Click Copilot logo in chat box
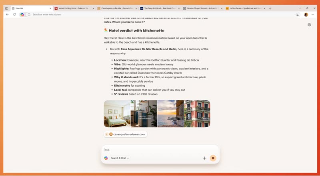 tap(106, 158)
